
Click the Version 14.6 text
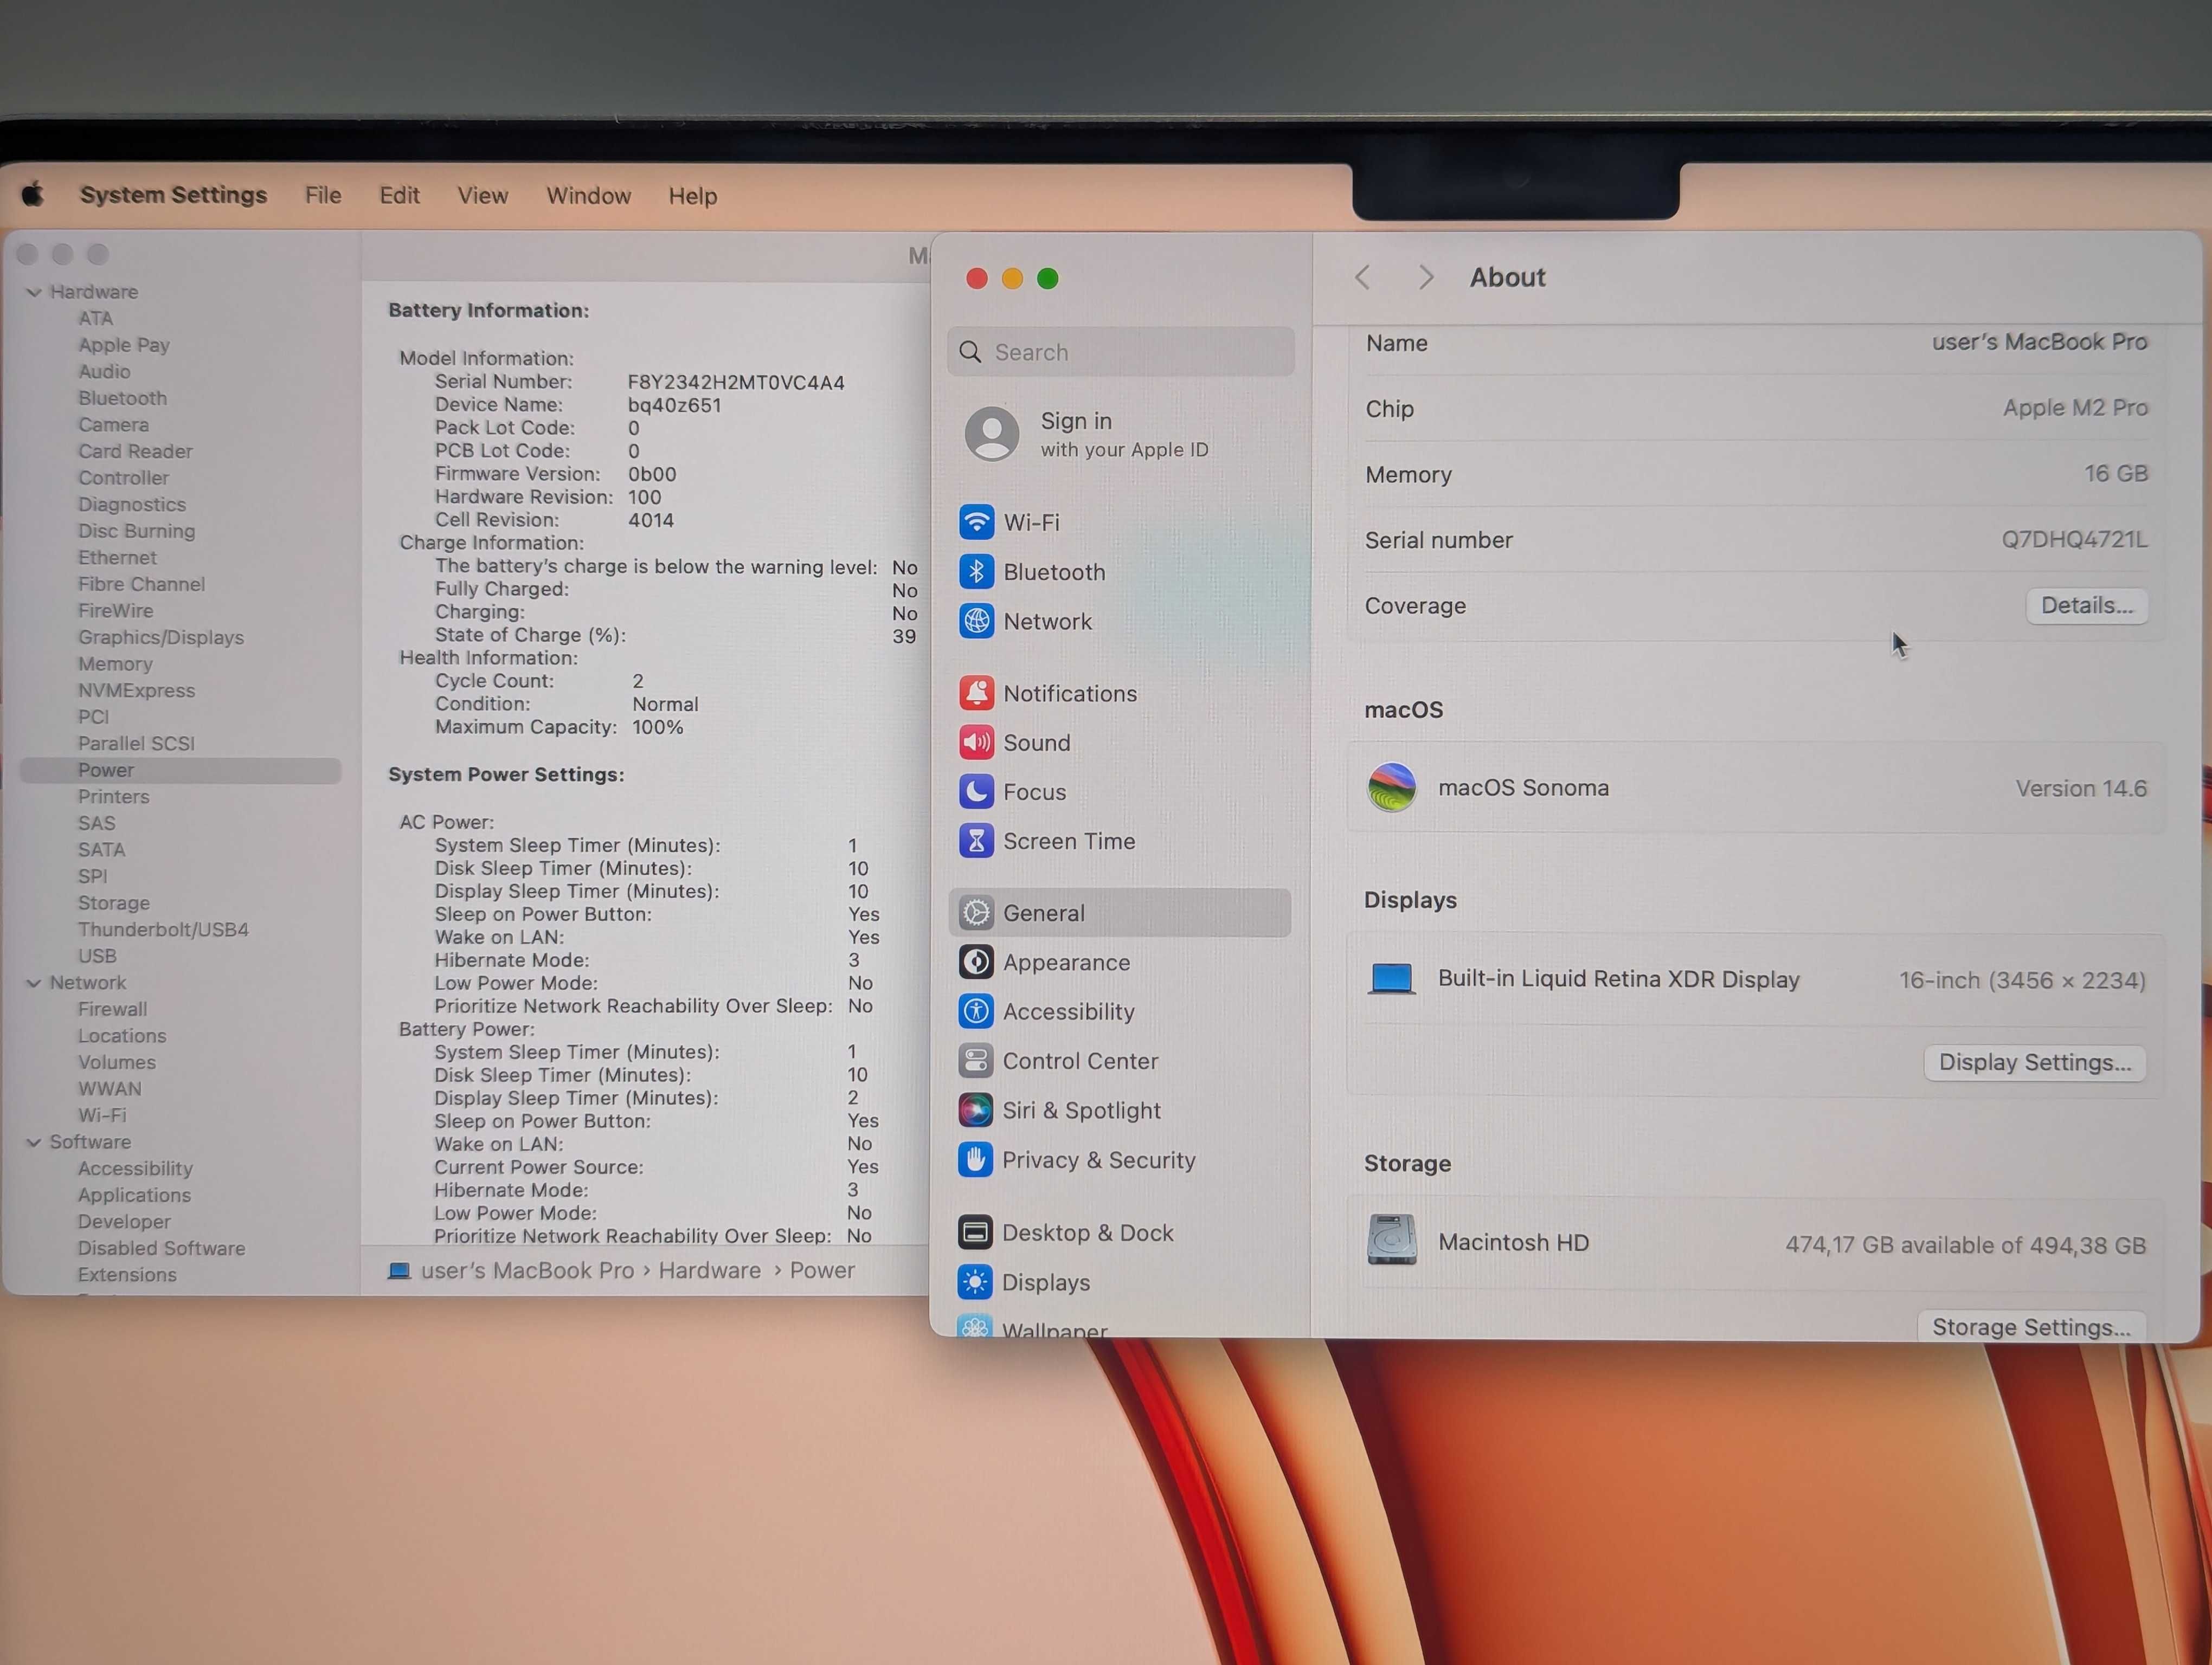coord(2081,789)
